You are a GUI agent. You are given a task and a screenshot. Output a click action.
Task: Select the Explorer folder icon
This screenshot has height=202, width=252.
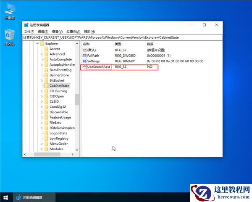[x=42, y=43]
